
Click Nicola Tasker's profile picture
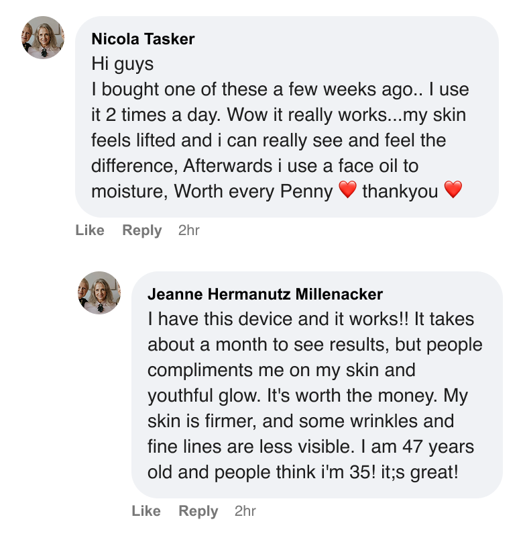click(44, 38)
